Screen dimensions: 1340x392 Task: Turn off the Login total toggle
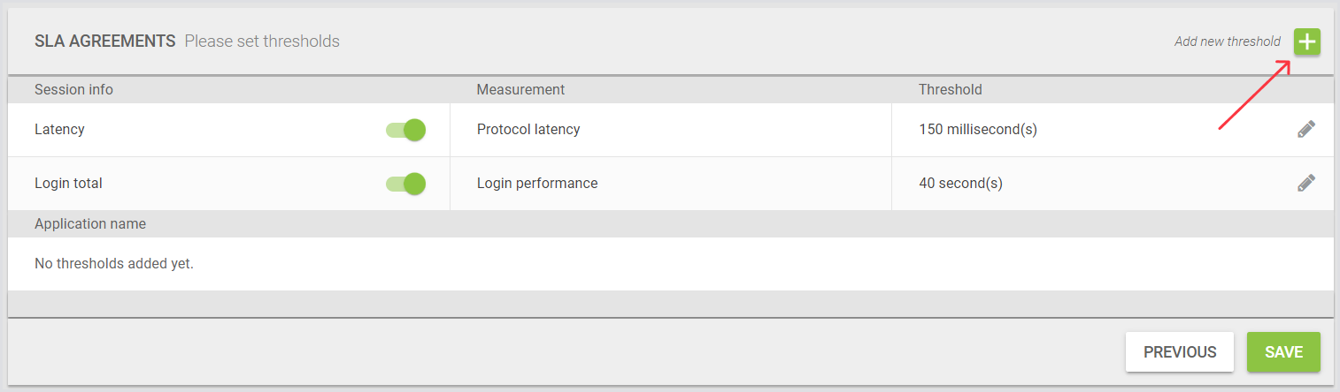tap(406, 184)
